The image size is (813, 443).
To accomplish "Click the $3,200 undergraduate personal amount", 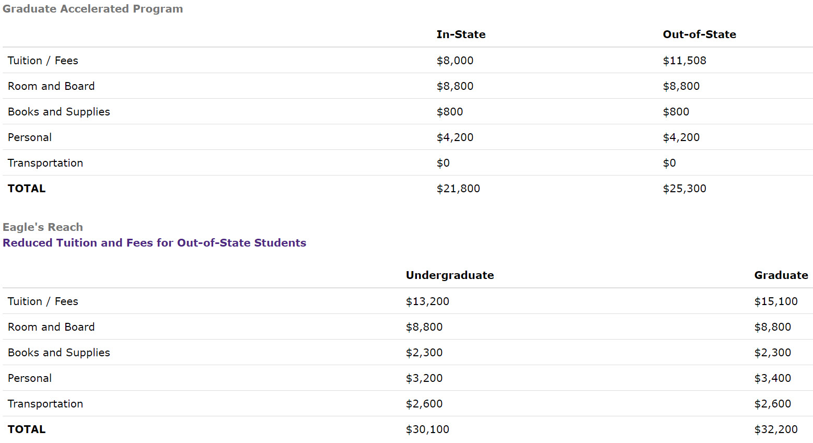I will tap(424, 378).
